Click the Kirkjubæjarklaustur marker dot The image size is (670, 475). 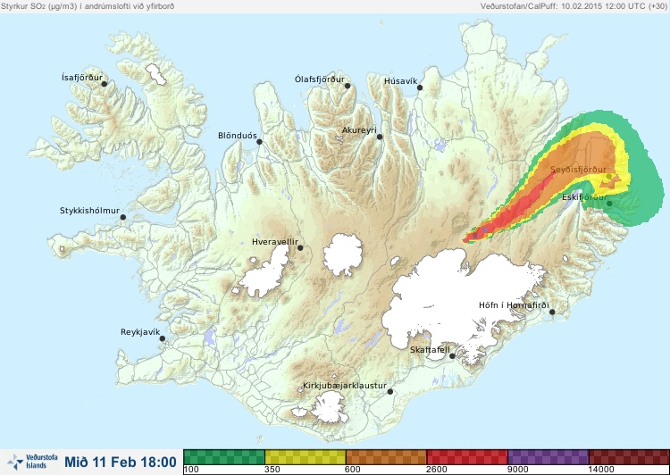tap(389, 391)
